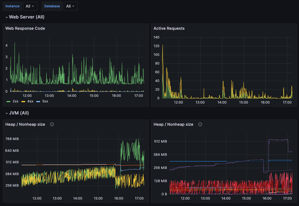Click the yellow 4xx legend color swatch
This screenshot has width=299, height=206.
click(23, 101)
